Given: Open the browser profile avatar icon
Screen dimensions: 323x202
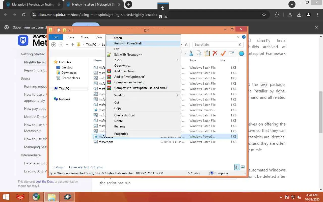Looking at the screenshot, I should pos(308,15).
